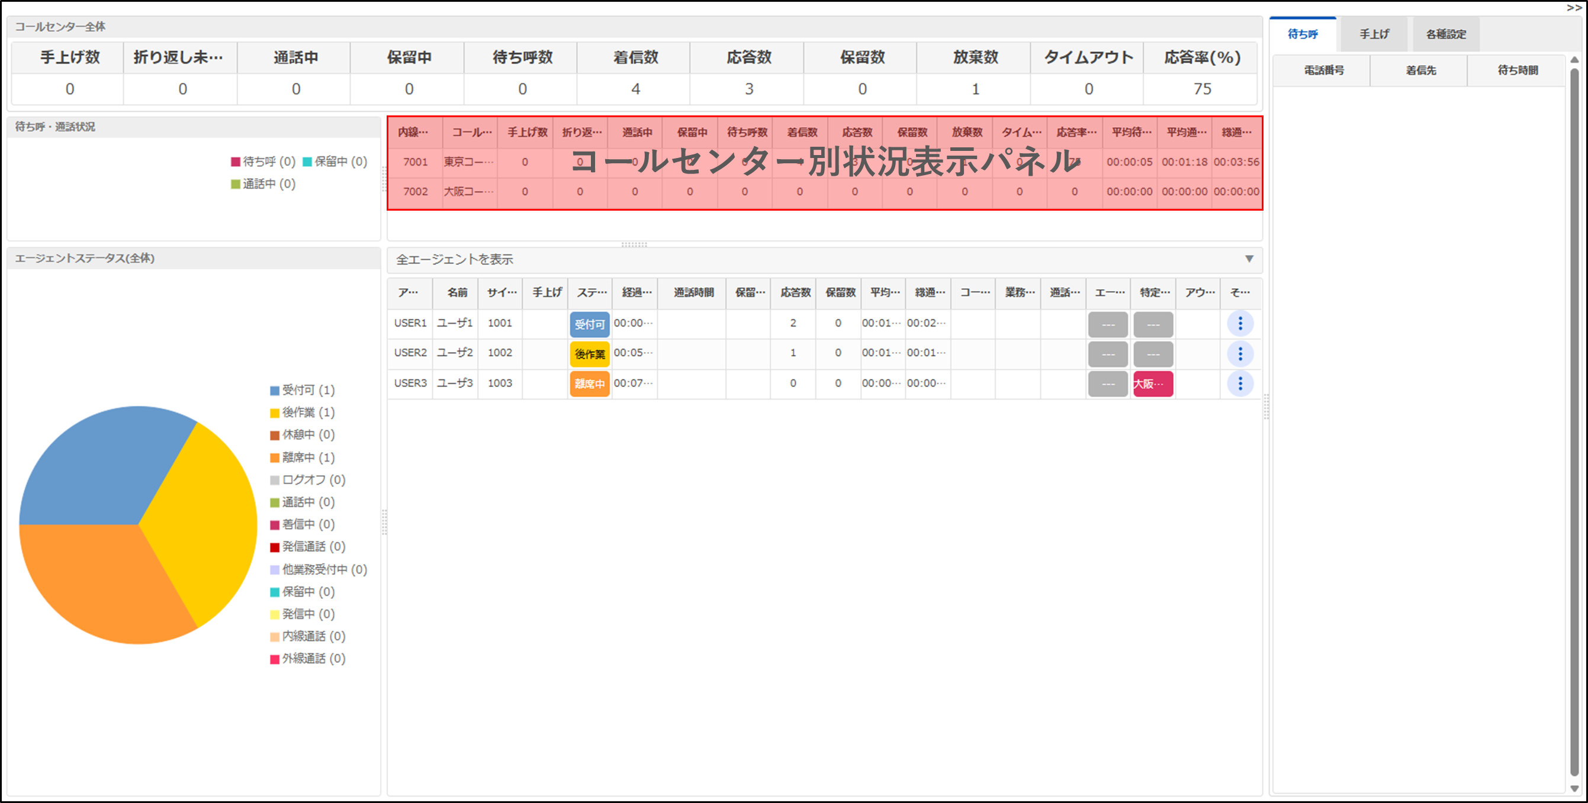
Task: Click USER3 red 大阪 skill button
Action: (1152, 383)
